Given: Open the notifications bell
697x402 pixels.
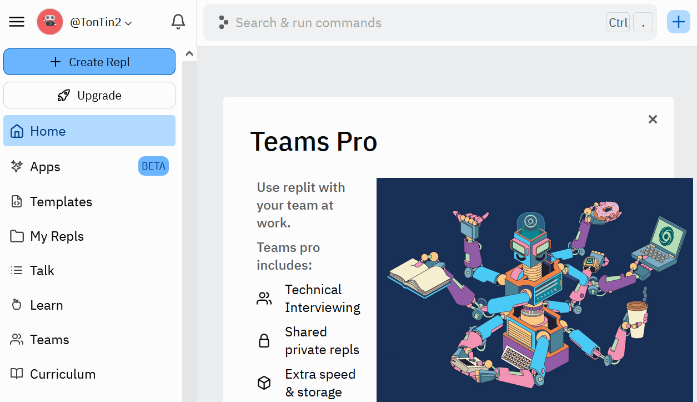Looking at the screenshot, I should pyautogui.click(x=178, y=22).
